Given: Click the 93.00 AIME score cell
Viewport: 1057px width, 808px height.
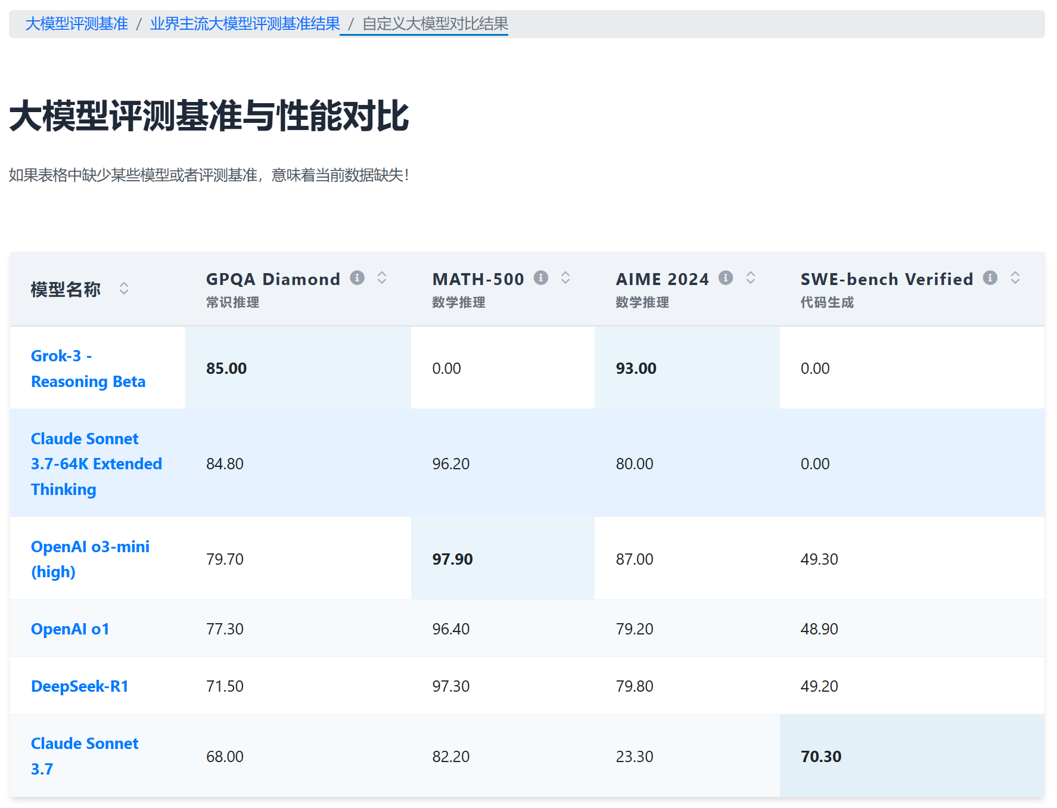Looking at the screenshot, I should 687,368.
